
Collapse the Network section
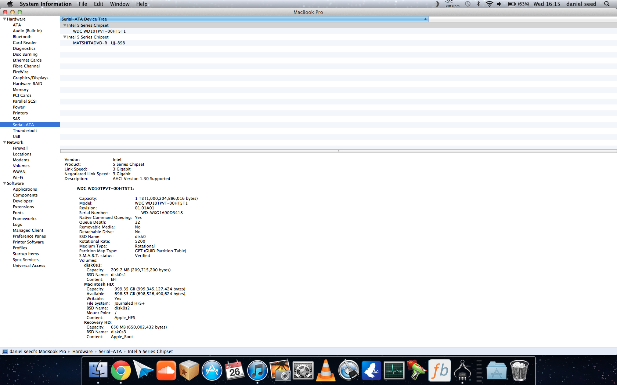point(4,142)
